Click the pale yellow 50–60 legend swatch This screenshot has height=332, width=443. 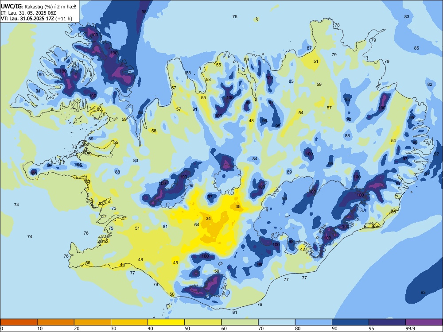coord(203,322)
